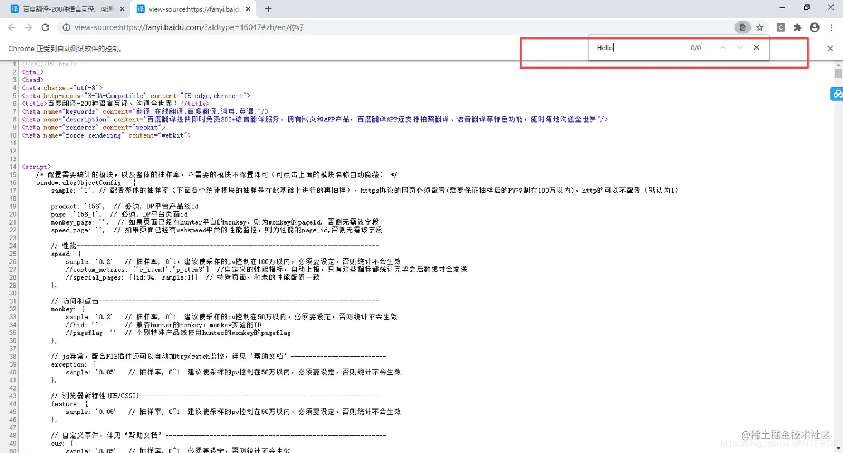
Task: Toggle the bookmark star for this page
Action: tap(760, 27)
